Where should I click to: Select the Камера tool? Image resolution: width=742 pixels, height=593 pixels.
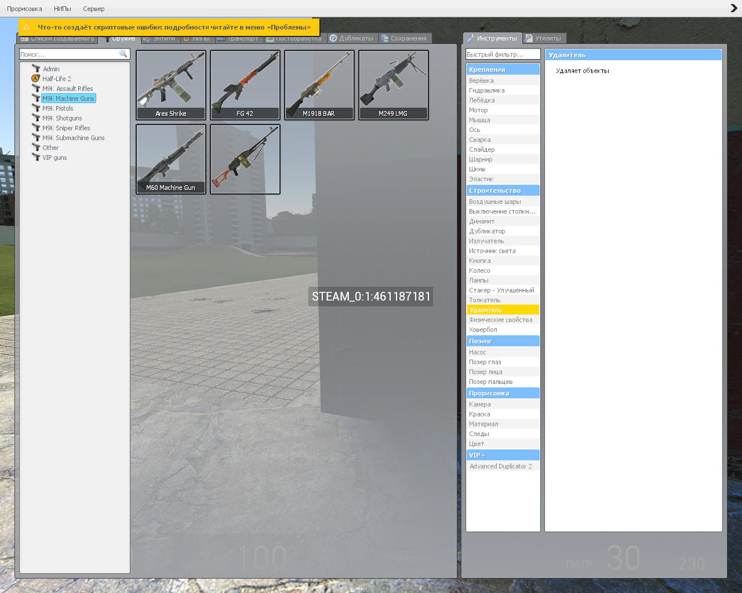point(503,404)
